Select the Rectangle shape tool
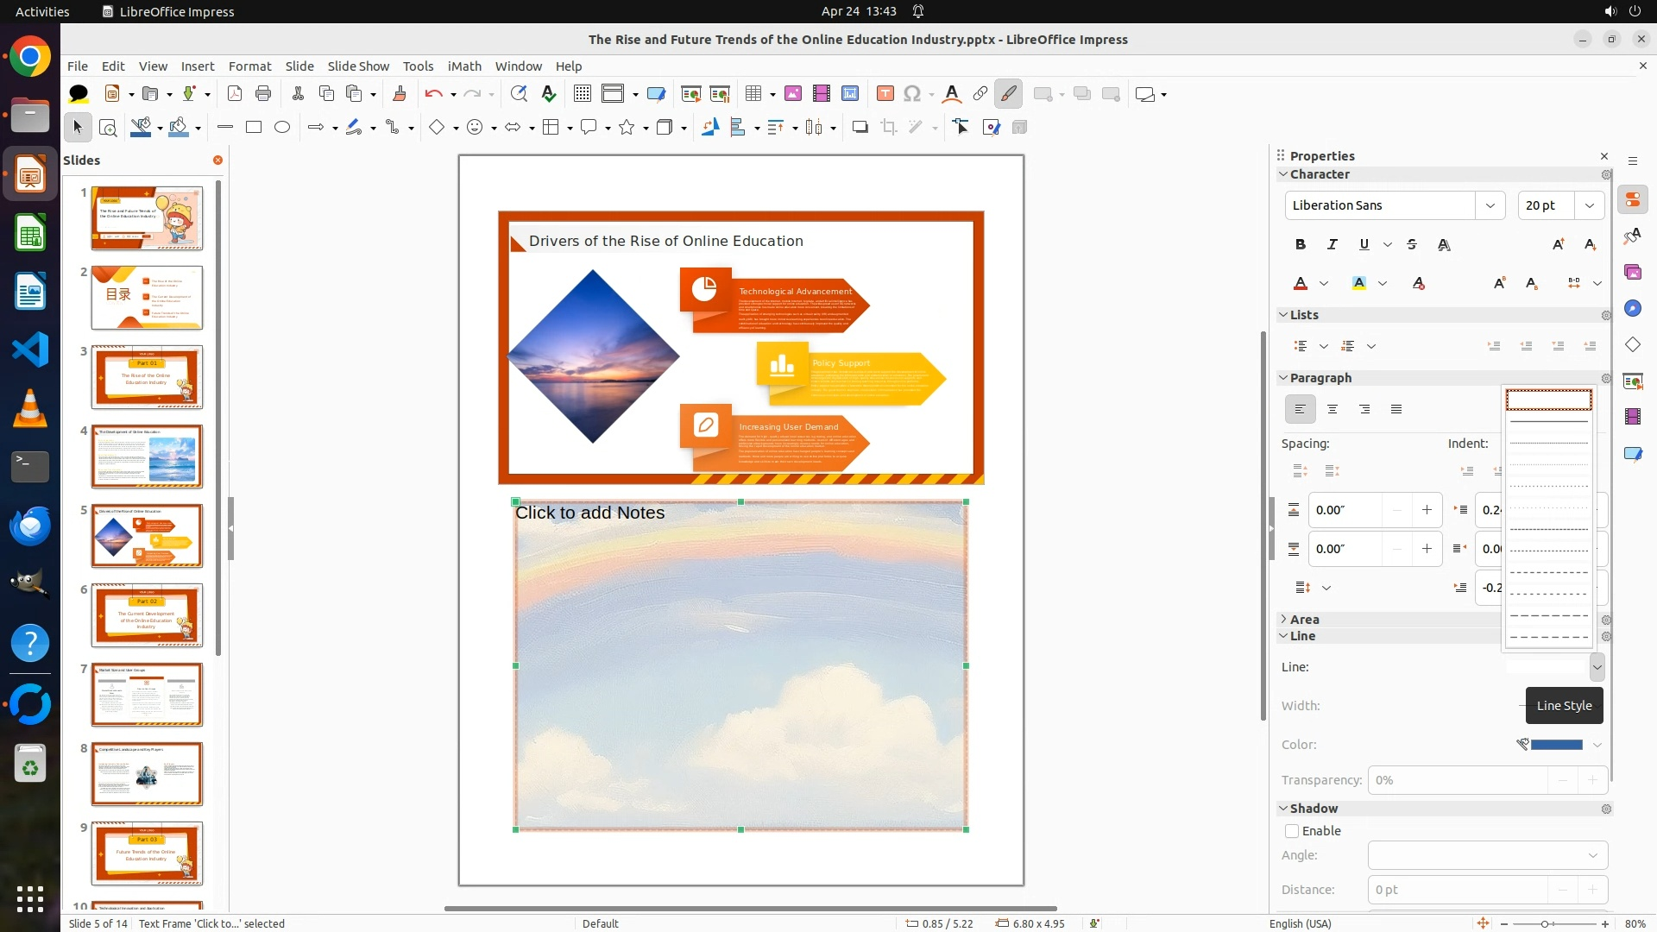This screenshot has height=932, width=1657. 254,128
